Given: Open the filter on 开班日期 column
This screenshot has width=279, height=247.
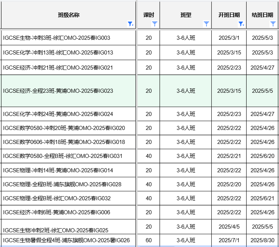Looking at the screenshot, I should pos(241,24).
